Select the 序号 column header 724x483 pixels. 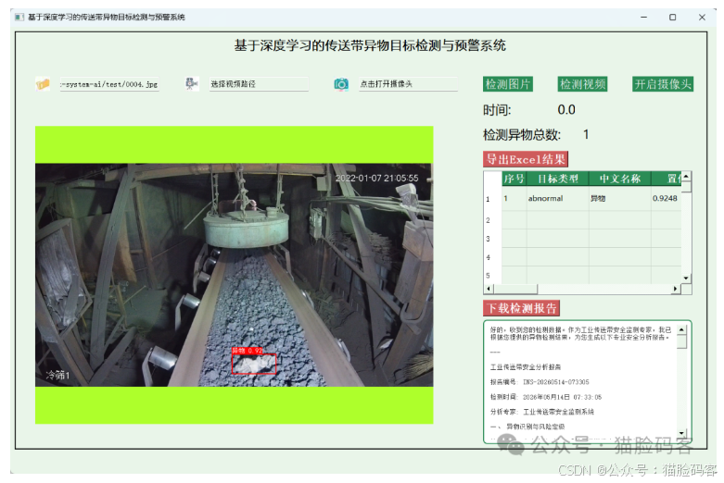[514, 179]
